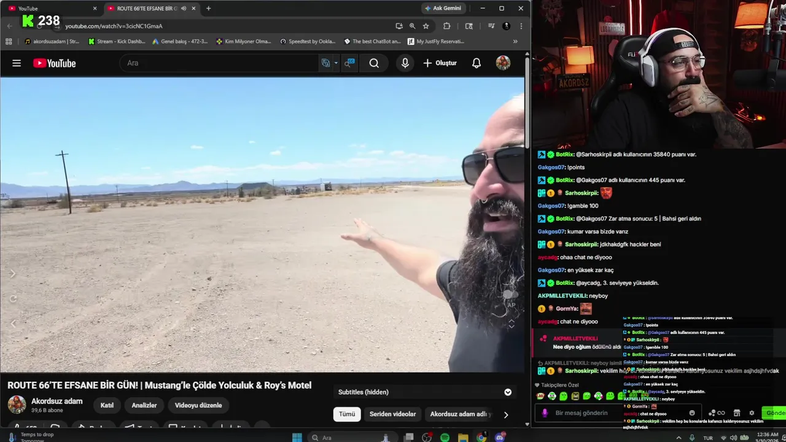Open the browser extensions puzzle icon
The width and height of the screenshot is (786, 442).
[x=446, y=26]
